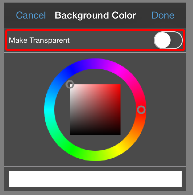Viewport: 193px width, 195px height.
Task: Choose cyan on the hue wheel
Action: pyautogui.click(x=49, y=110)
